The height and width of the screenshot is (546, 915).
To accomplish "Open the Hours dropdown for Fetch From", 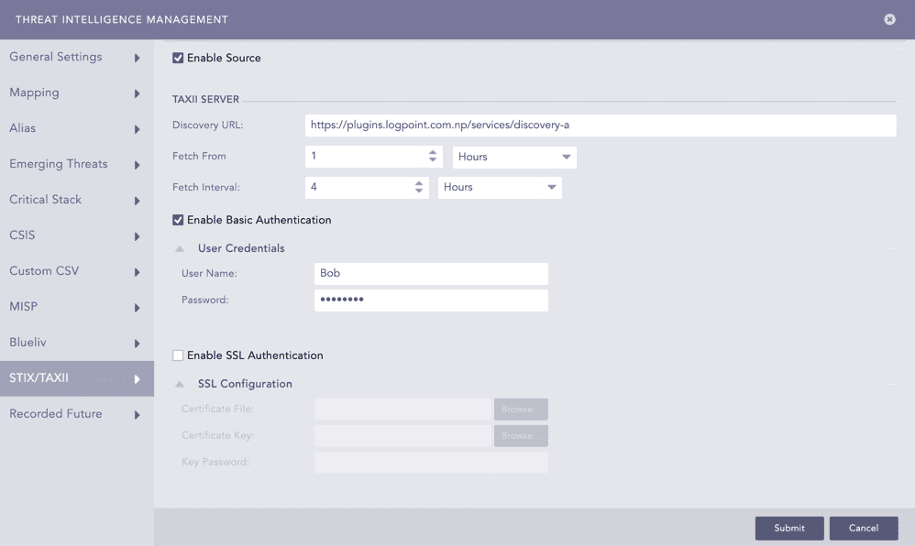I will click(x=513, y=157).
